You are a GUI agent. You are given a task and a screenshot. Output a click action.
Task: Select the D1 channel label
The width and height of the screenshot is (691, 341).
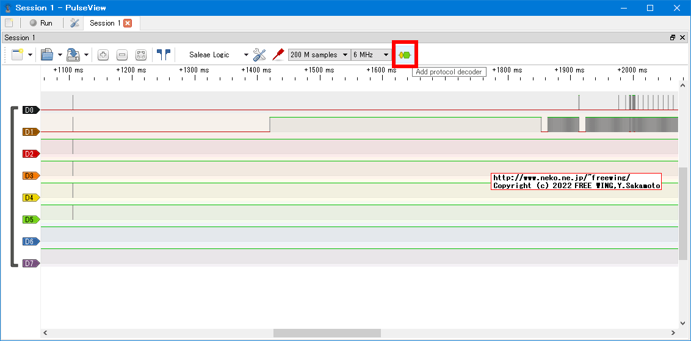pyautogui.click(x=31, y=132)
